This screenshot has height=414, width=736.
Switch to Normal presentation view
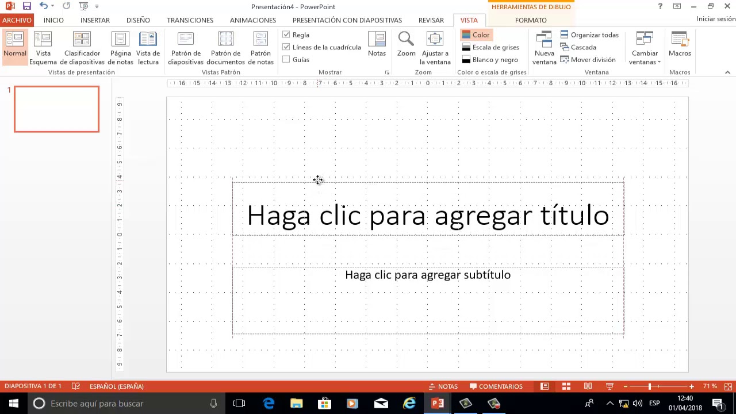[15, 47]
